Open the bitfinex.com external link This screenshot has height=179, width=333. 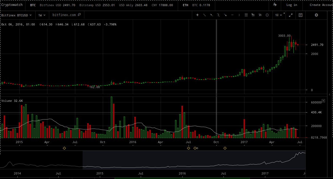[66, 15]
